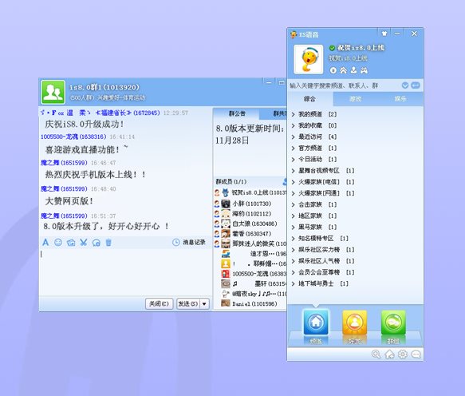Viewport: 465px width, 396px height.
Task: Click the group title is8.0群1 (1013920)
Action: pyautogui.click(x=104, y=87)
